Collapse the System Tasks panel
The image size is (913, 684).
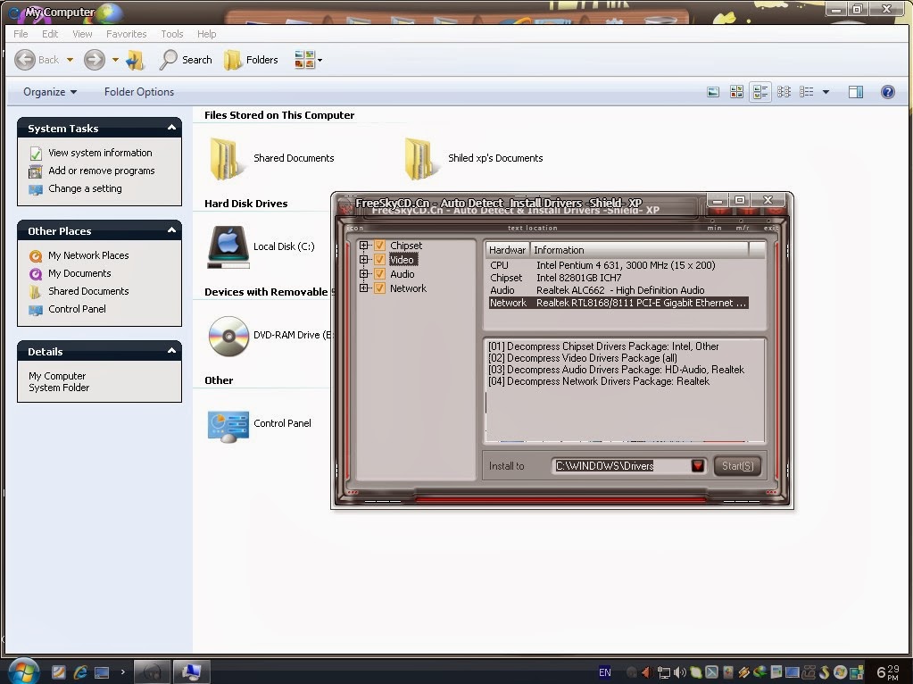171,128
